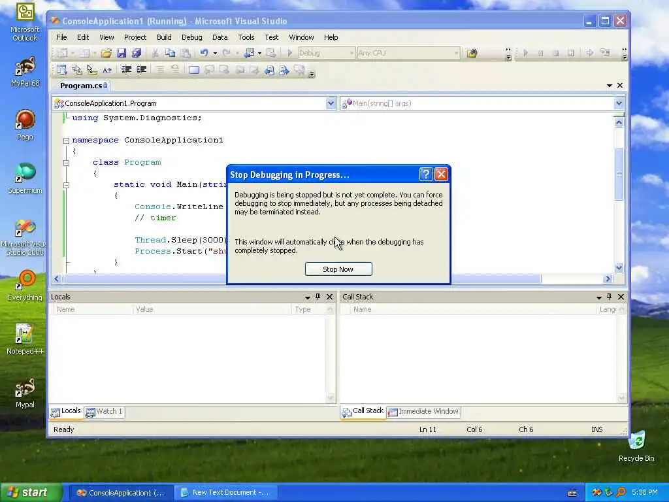Open the ConsoleApplication1.Program types dropdown
The image size is (669, 502).
pos(331,103)
